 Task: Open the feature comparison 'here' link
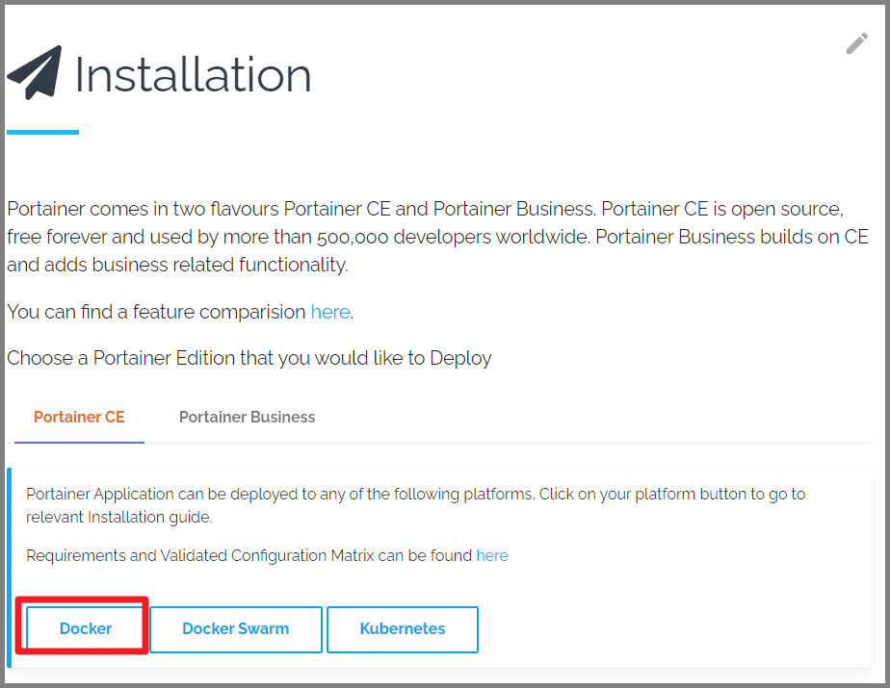point(329,312)
